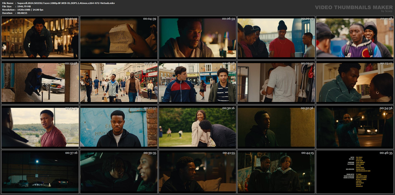Click the 00:13:58 thumbnail
Screen dimensions: 395x195
40,82
